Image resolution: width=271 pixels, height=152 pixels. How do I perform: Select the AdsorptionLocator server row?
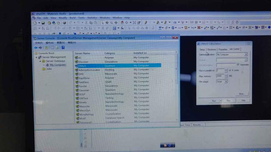[x=118, y=70]
